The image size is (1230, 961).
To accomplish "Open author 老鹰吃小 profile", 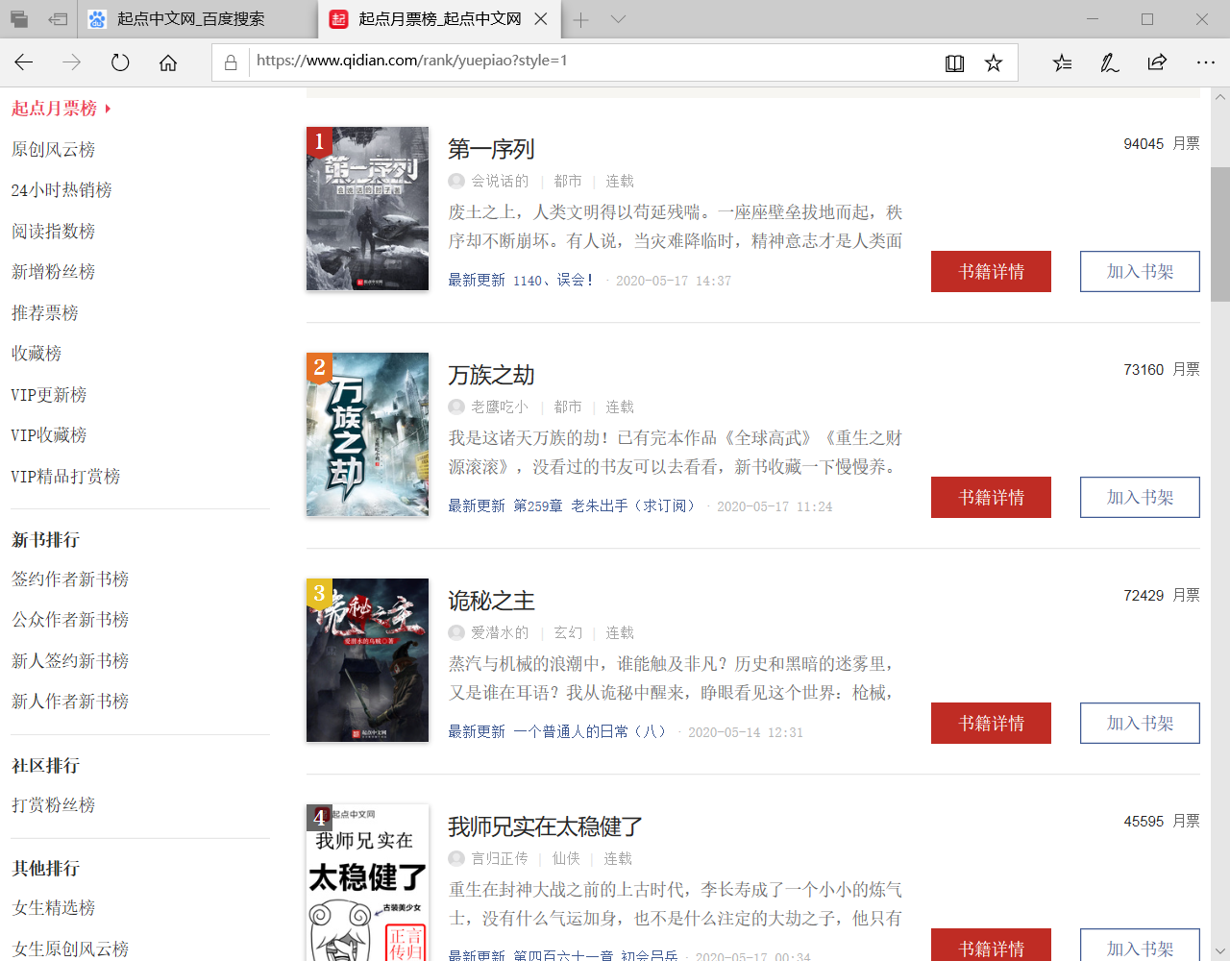I will [x=499, y=407].
